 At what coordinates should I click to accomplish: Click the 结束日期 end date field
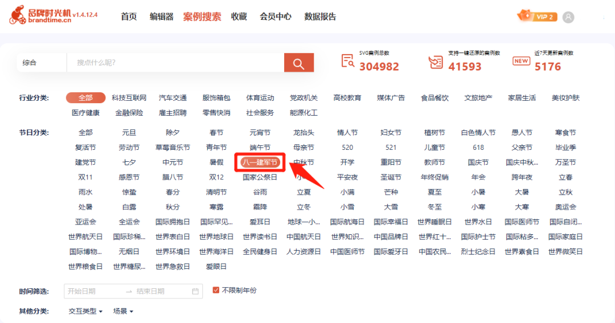(161, 291)
